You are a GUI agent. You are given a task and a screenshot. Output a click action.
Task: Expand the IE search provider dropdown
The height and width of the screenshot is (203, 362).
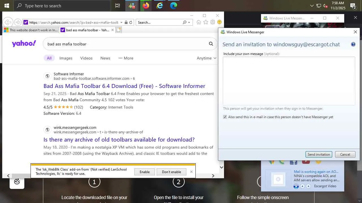point(189,22)
